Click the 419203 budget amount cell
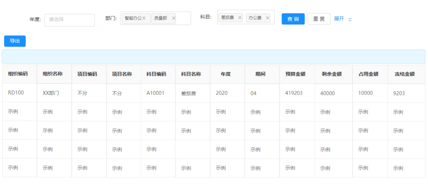 coord(294,93)
